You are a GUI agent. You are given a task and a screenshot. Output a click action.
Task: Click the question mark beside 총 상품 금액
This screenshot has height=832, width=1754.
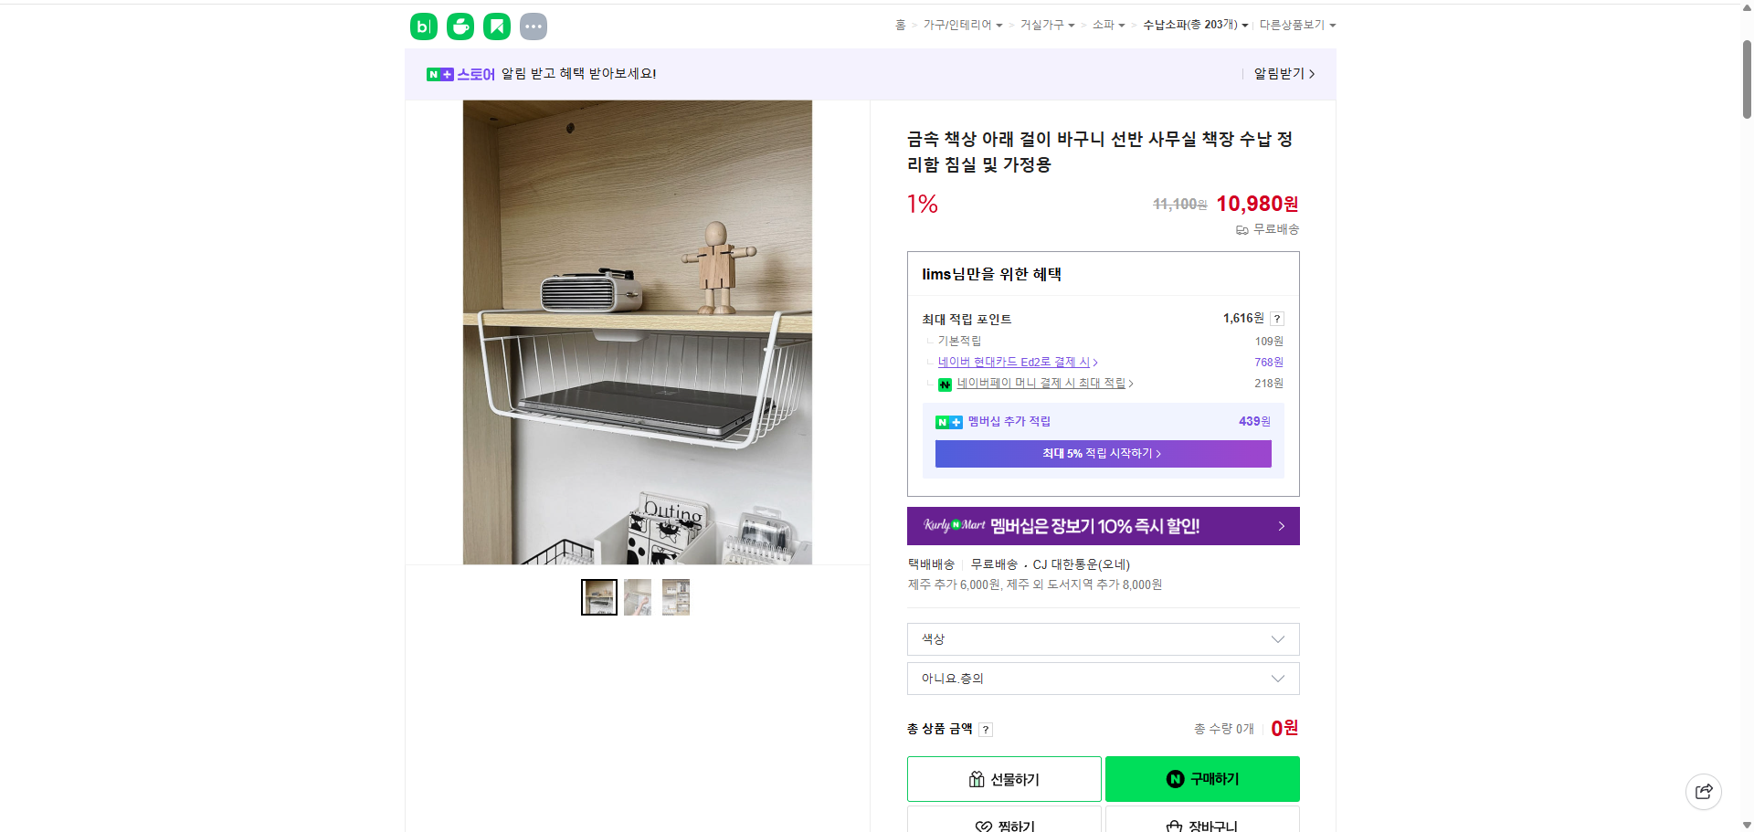click(986, 729)
